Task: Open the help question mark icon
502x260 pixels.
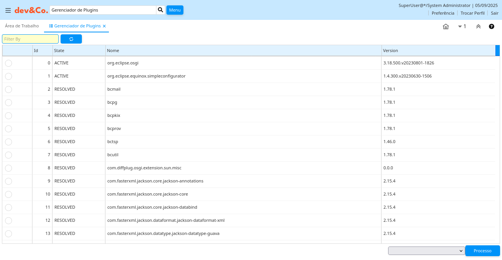Action: tap(492, 27)
